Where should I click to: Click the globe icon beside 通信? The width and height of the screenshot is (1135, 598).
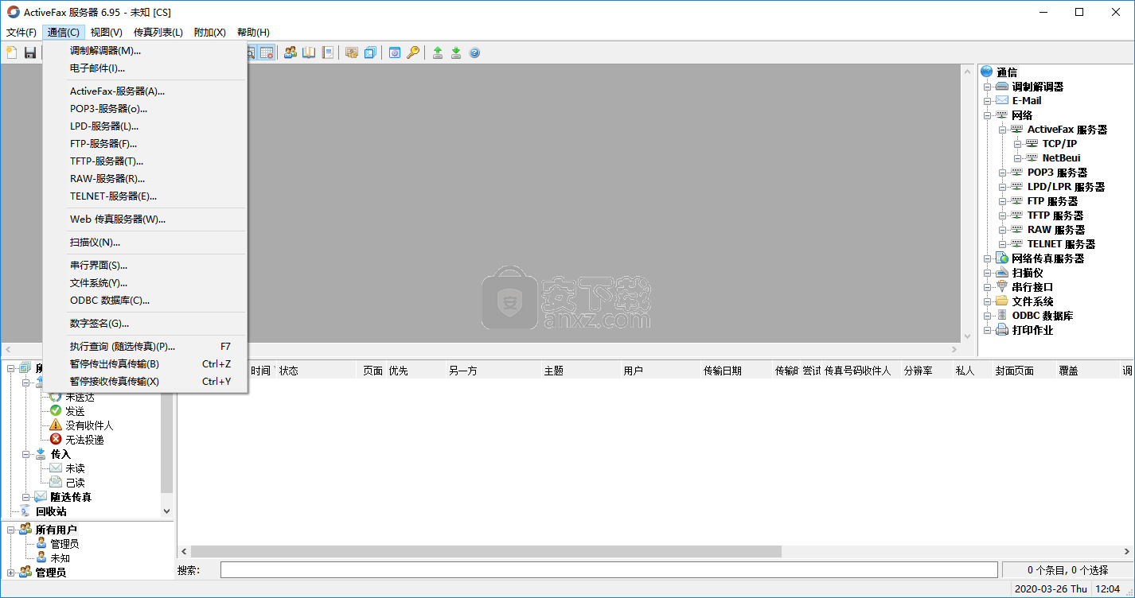point(987,72)
